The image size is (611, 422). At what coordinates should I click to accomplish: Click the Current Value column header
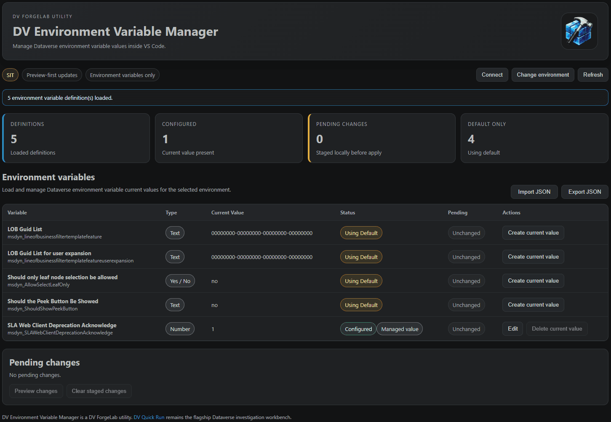pos(227,213)
